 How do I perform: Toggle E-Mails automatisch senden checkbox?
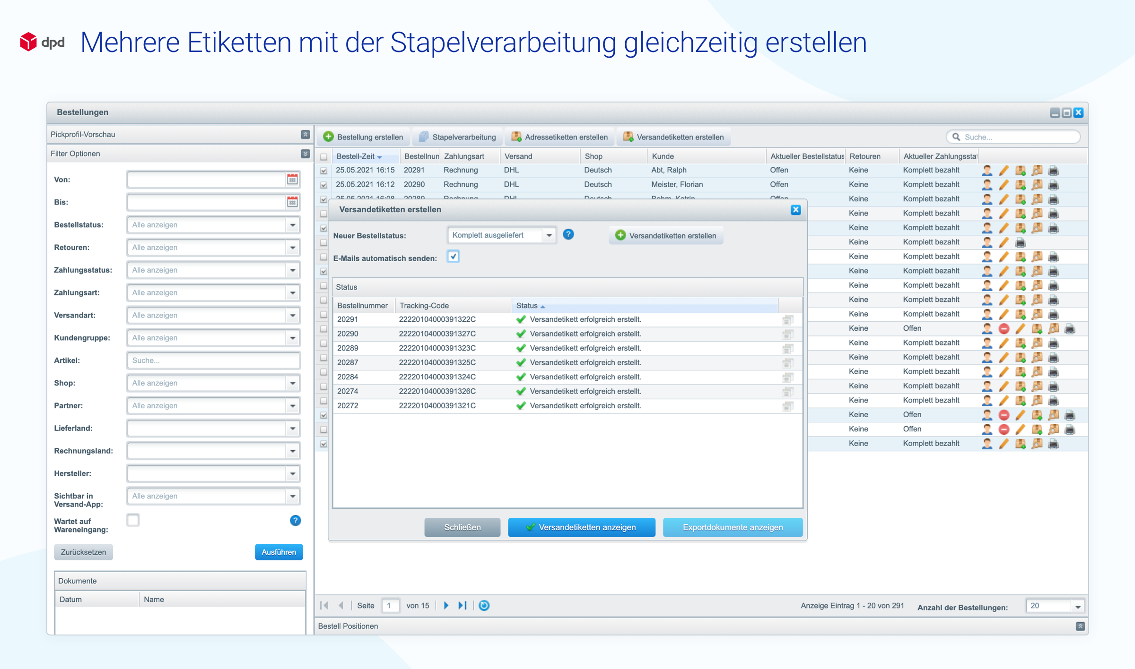tap(453, 257)
